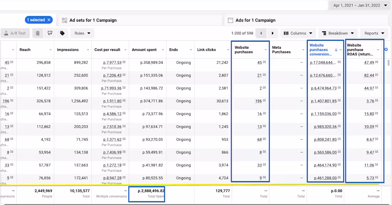Click the tag label icon
This screenshot has height=205, width=392.
[62, 33]
